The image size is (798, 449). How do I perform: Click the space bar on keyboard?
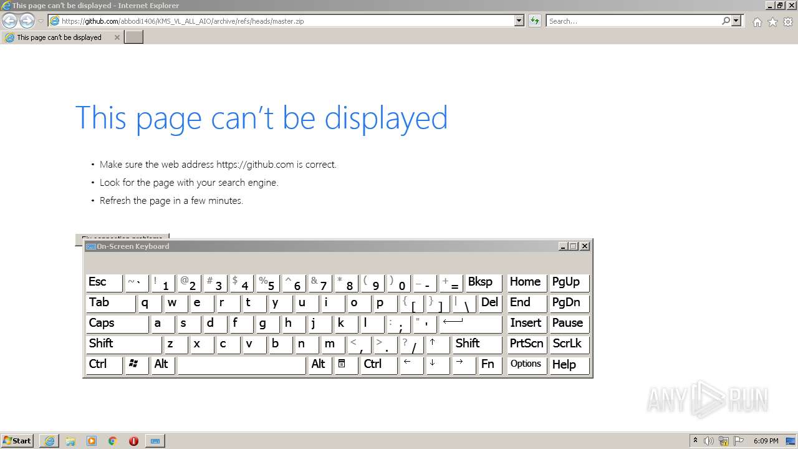(241, 364)
